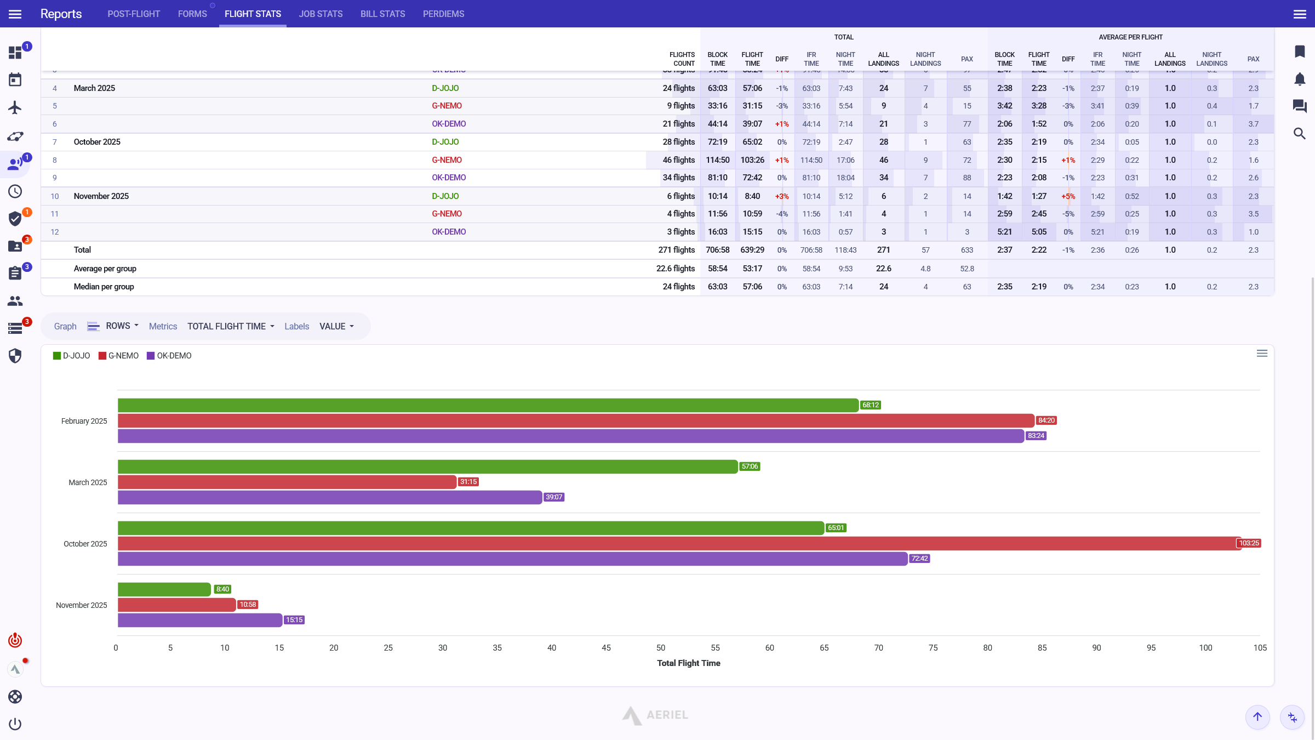Click the search magnifier icon
Viewport: 1315px width, 740px height.
(1300, 134)
